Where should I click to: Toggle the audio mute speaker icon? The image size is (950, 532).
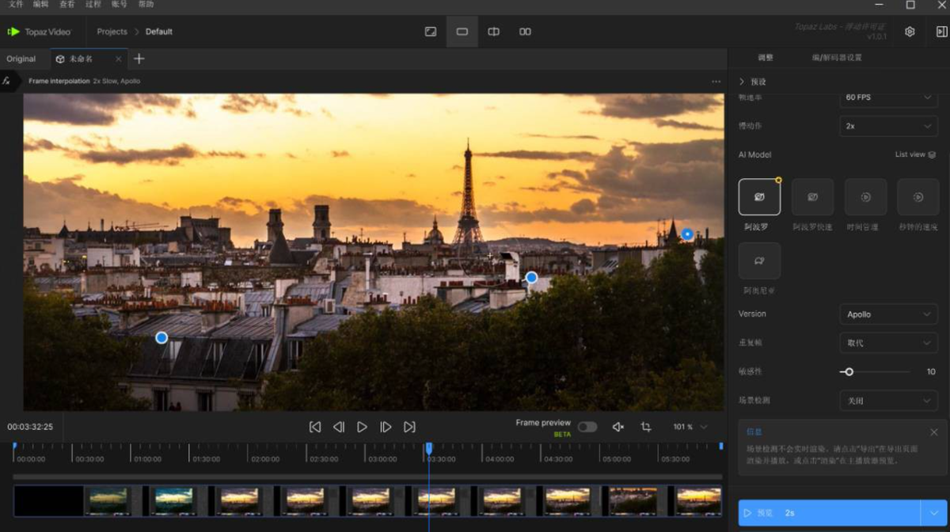pos(618,427)
